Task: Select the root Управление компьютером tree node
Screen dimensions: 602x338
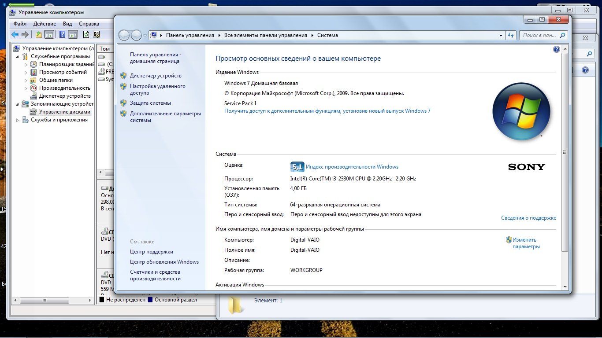Action: pyautogui.click(x=58, y=49)
